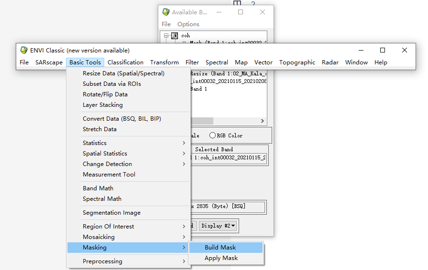The image size is (428, 270).
Task: Open the Radar menu
Action: (x=330, y=62)
